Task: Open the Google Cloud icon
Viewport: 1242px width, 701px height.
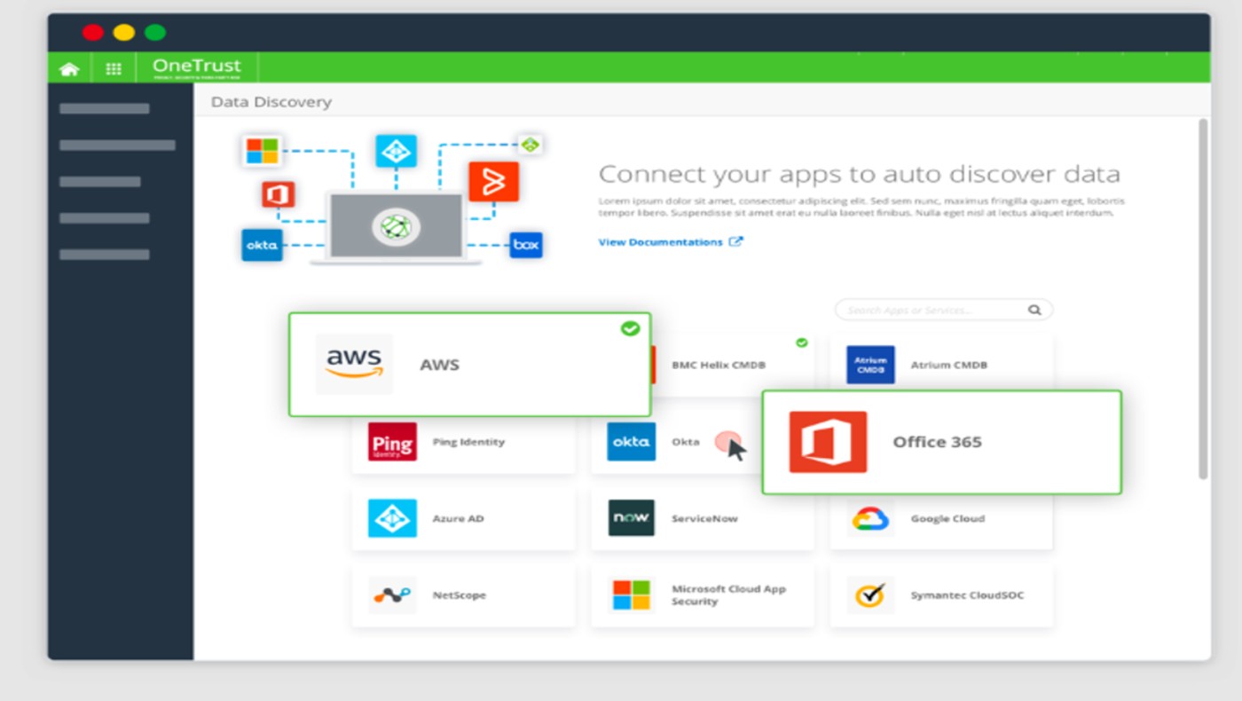Action: [870, 518]
